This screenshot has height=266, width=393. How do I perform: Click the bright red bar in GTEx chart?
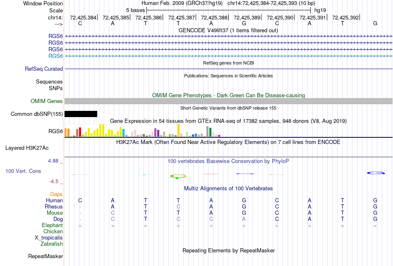pyautogui.click(x=80, y=132)
